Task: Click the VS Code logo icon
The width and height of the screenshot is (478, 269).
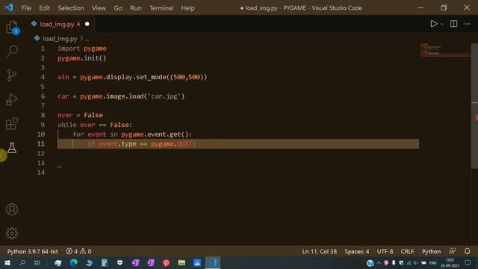Action: click(8, 7)
